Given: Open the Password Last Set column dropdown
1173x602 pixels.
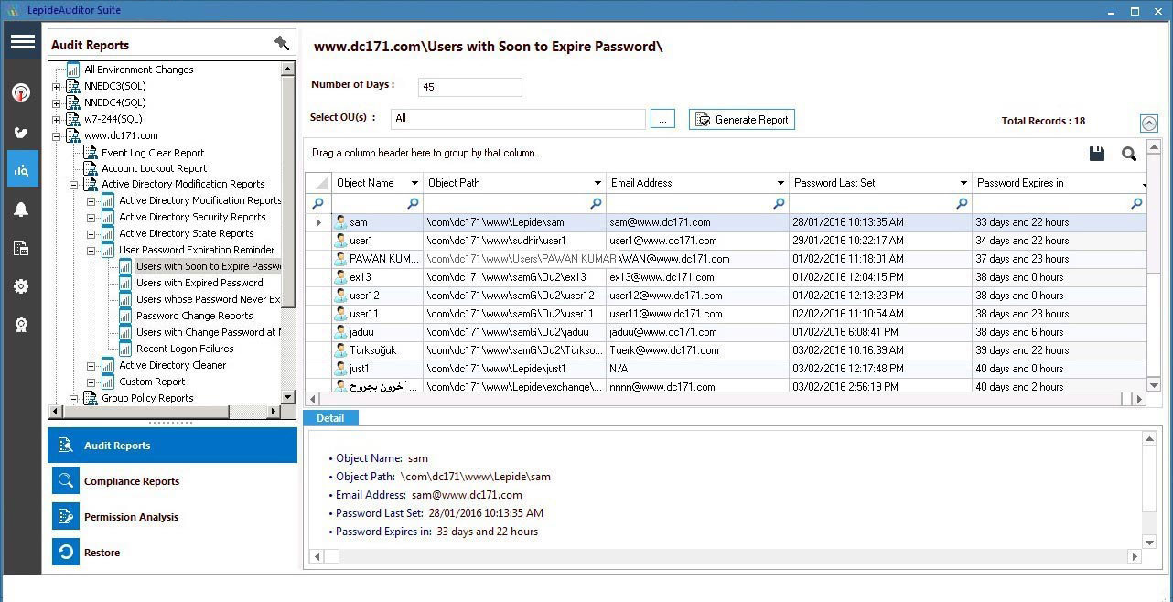Looking at the screenshot, I should [963, 183].
